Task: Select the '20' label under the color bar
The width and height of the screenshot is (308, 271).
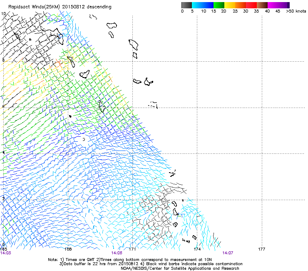Action: click(x=224, y=11)
